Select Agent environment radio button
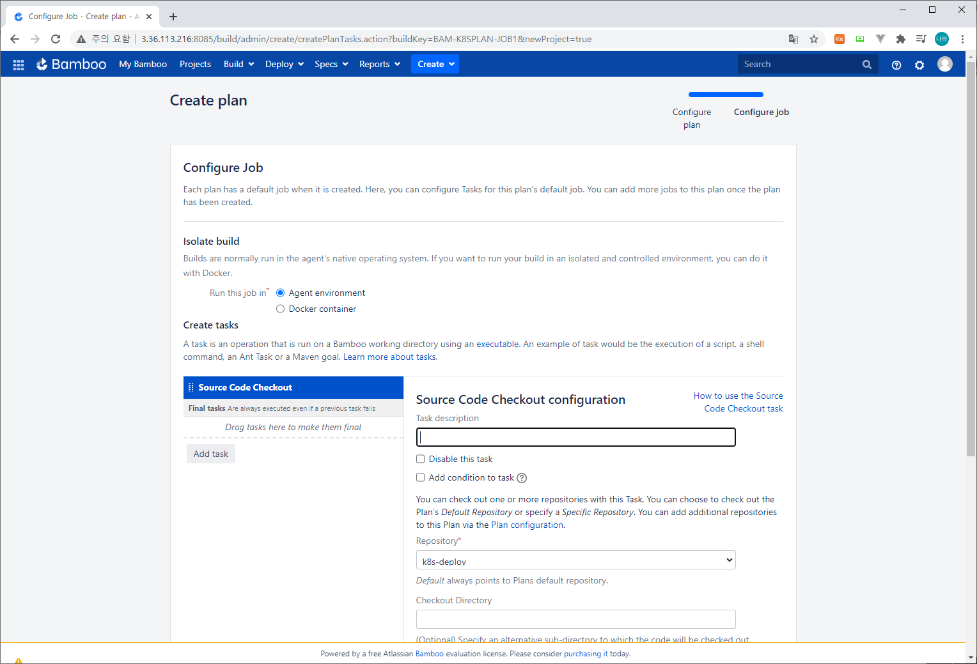 click(x=280, y=293)
